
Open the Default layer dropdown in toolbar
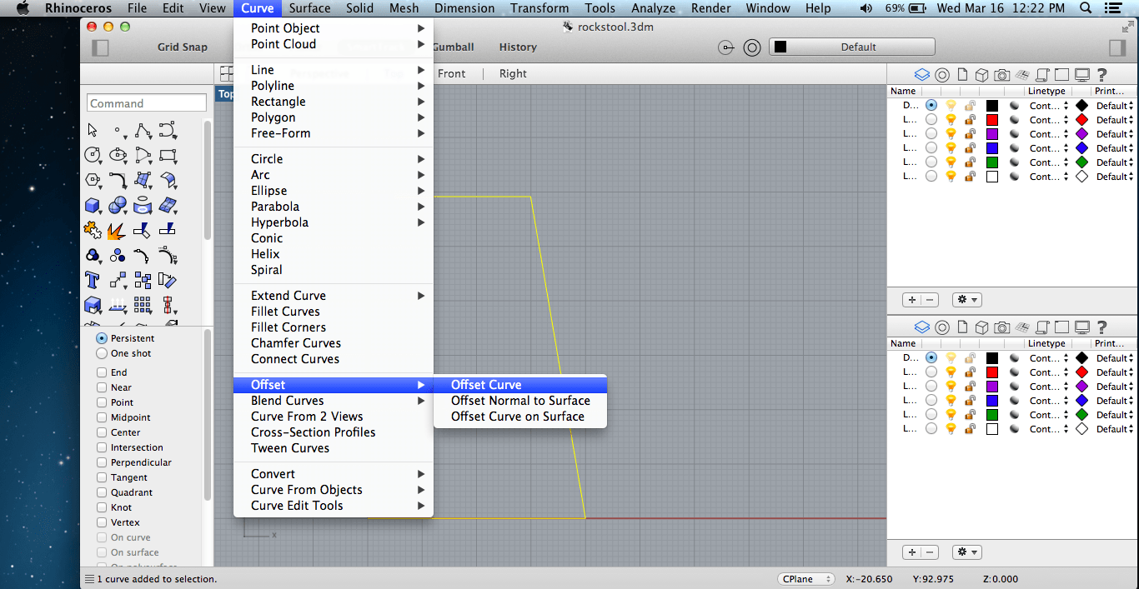pos(851,47)
